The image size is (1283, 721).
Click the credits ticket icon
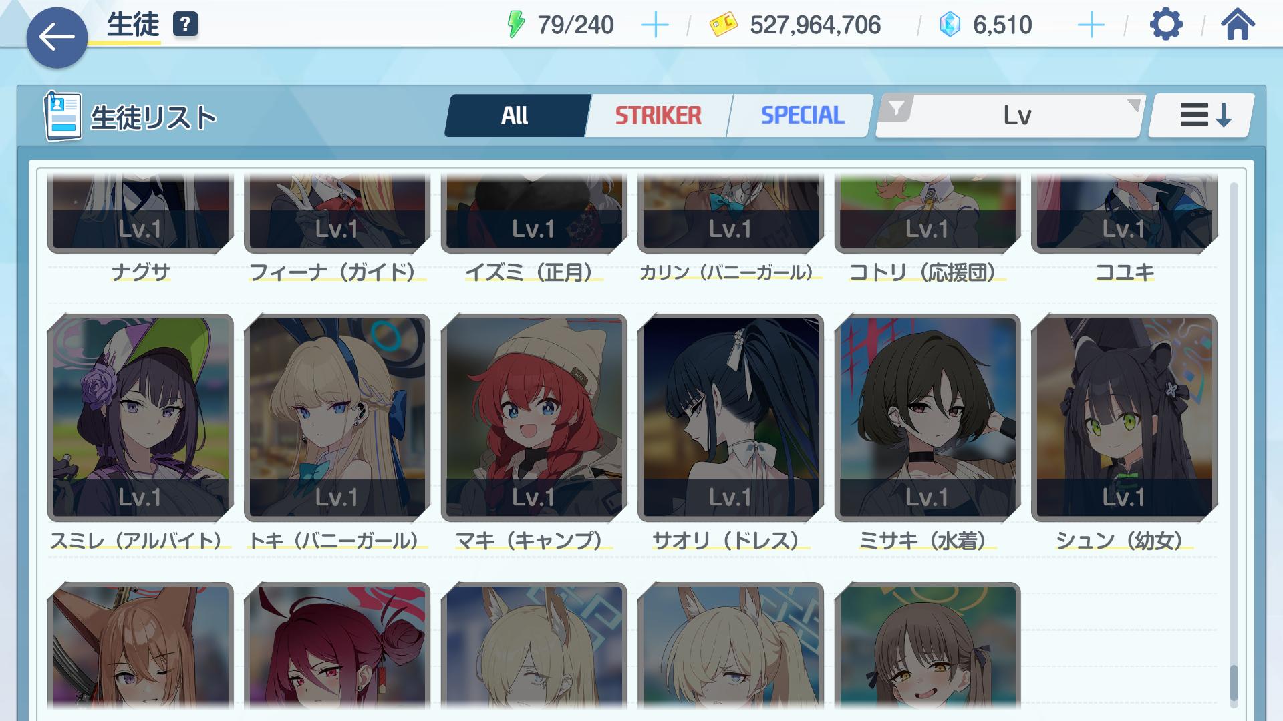(723, 25)
